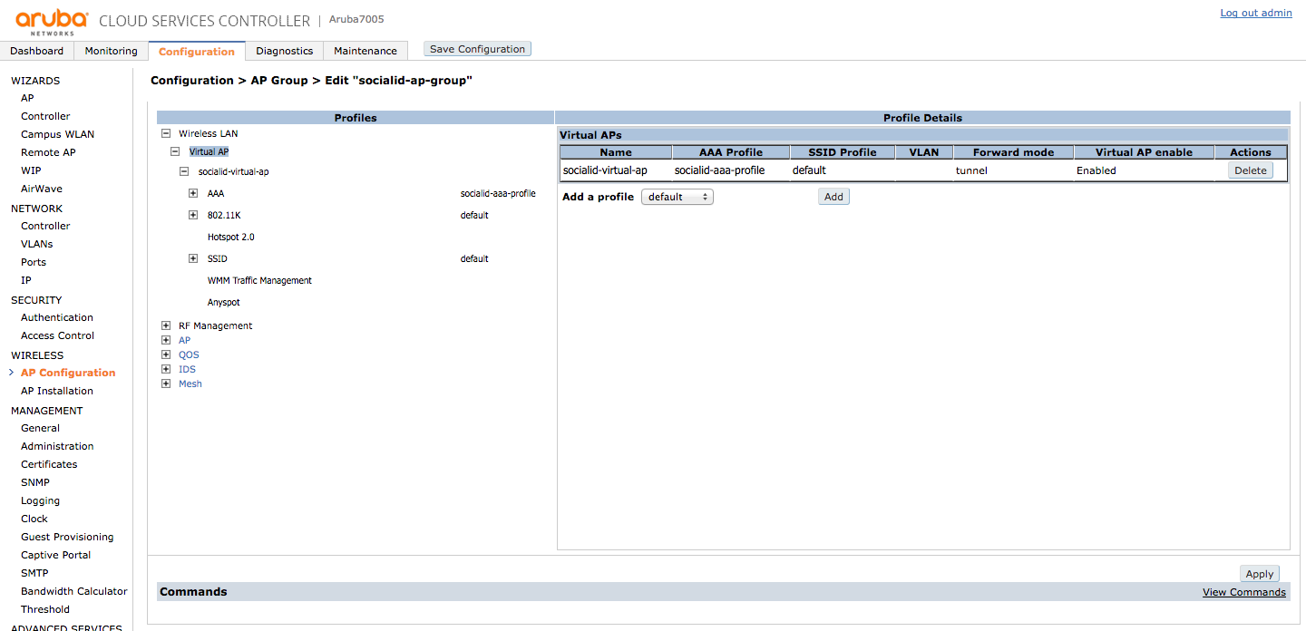
Task: Collapse the Wireless LAN tree node
Action: [166, 133]
